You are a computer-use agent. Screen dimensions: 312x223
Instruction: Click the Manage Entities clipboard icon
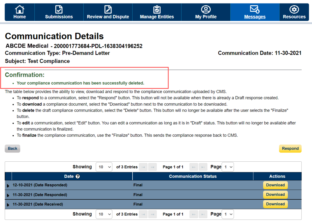pos(157,9)
